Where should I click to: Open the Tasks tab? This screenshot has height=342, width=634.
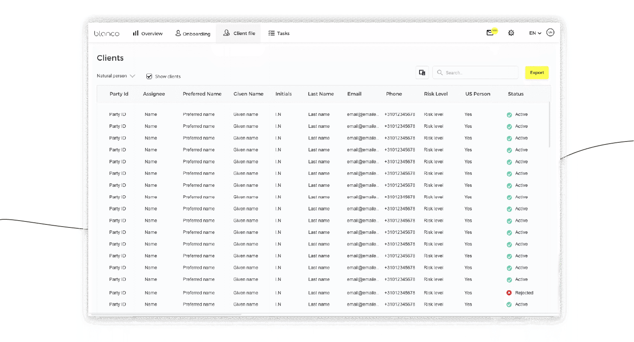(279, 33)
